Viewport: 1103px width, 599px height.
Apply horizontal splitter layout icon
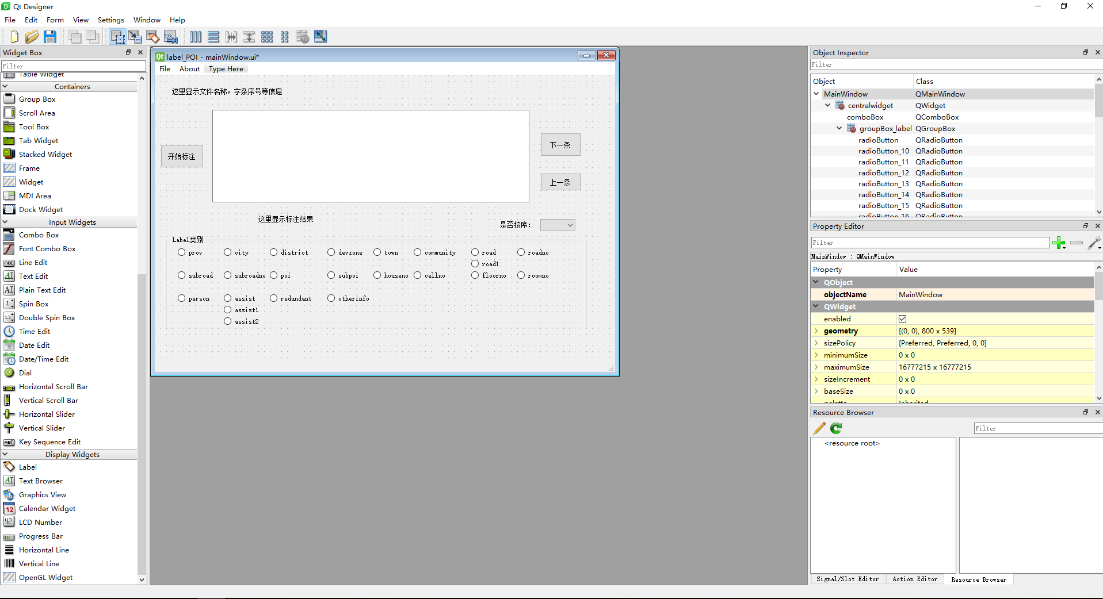(231, 37)
